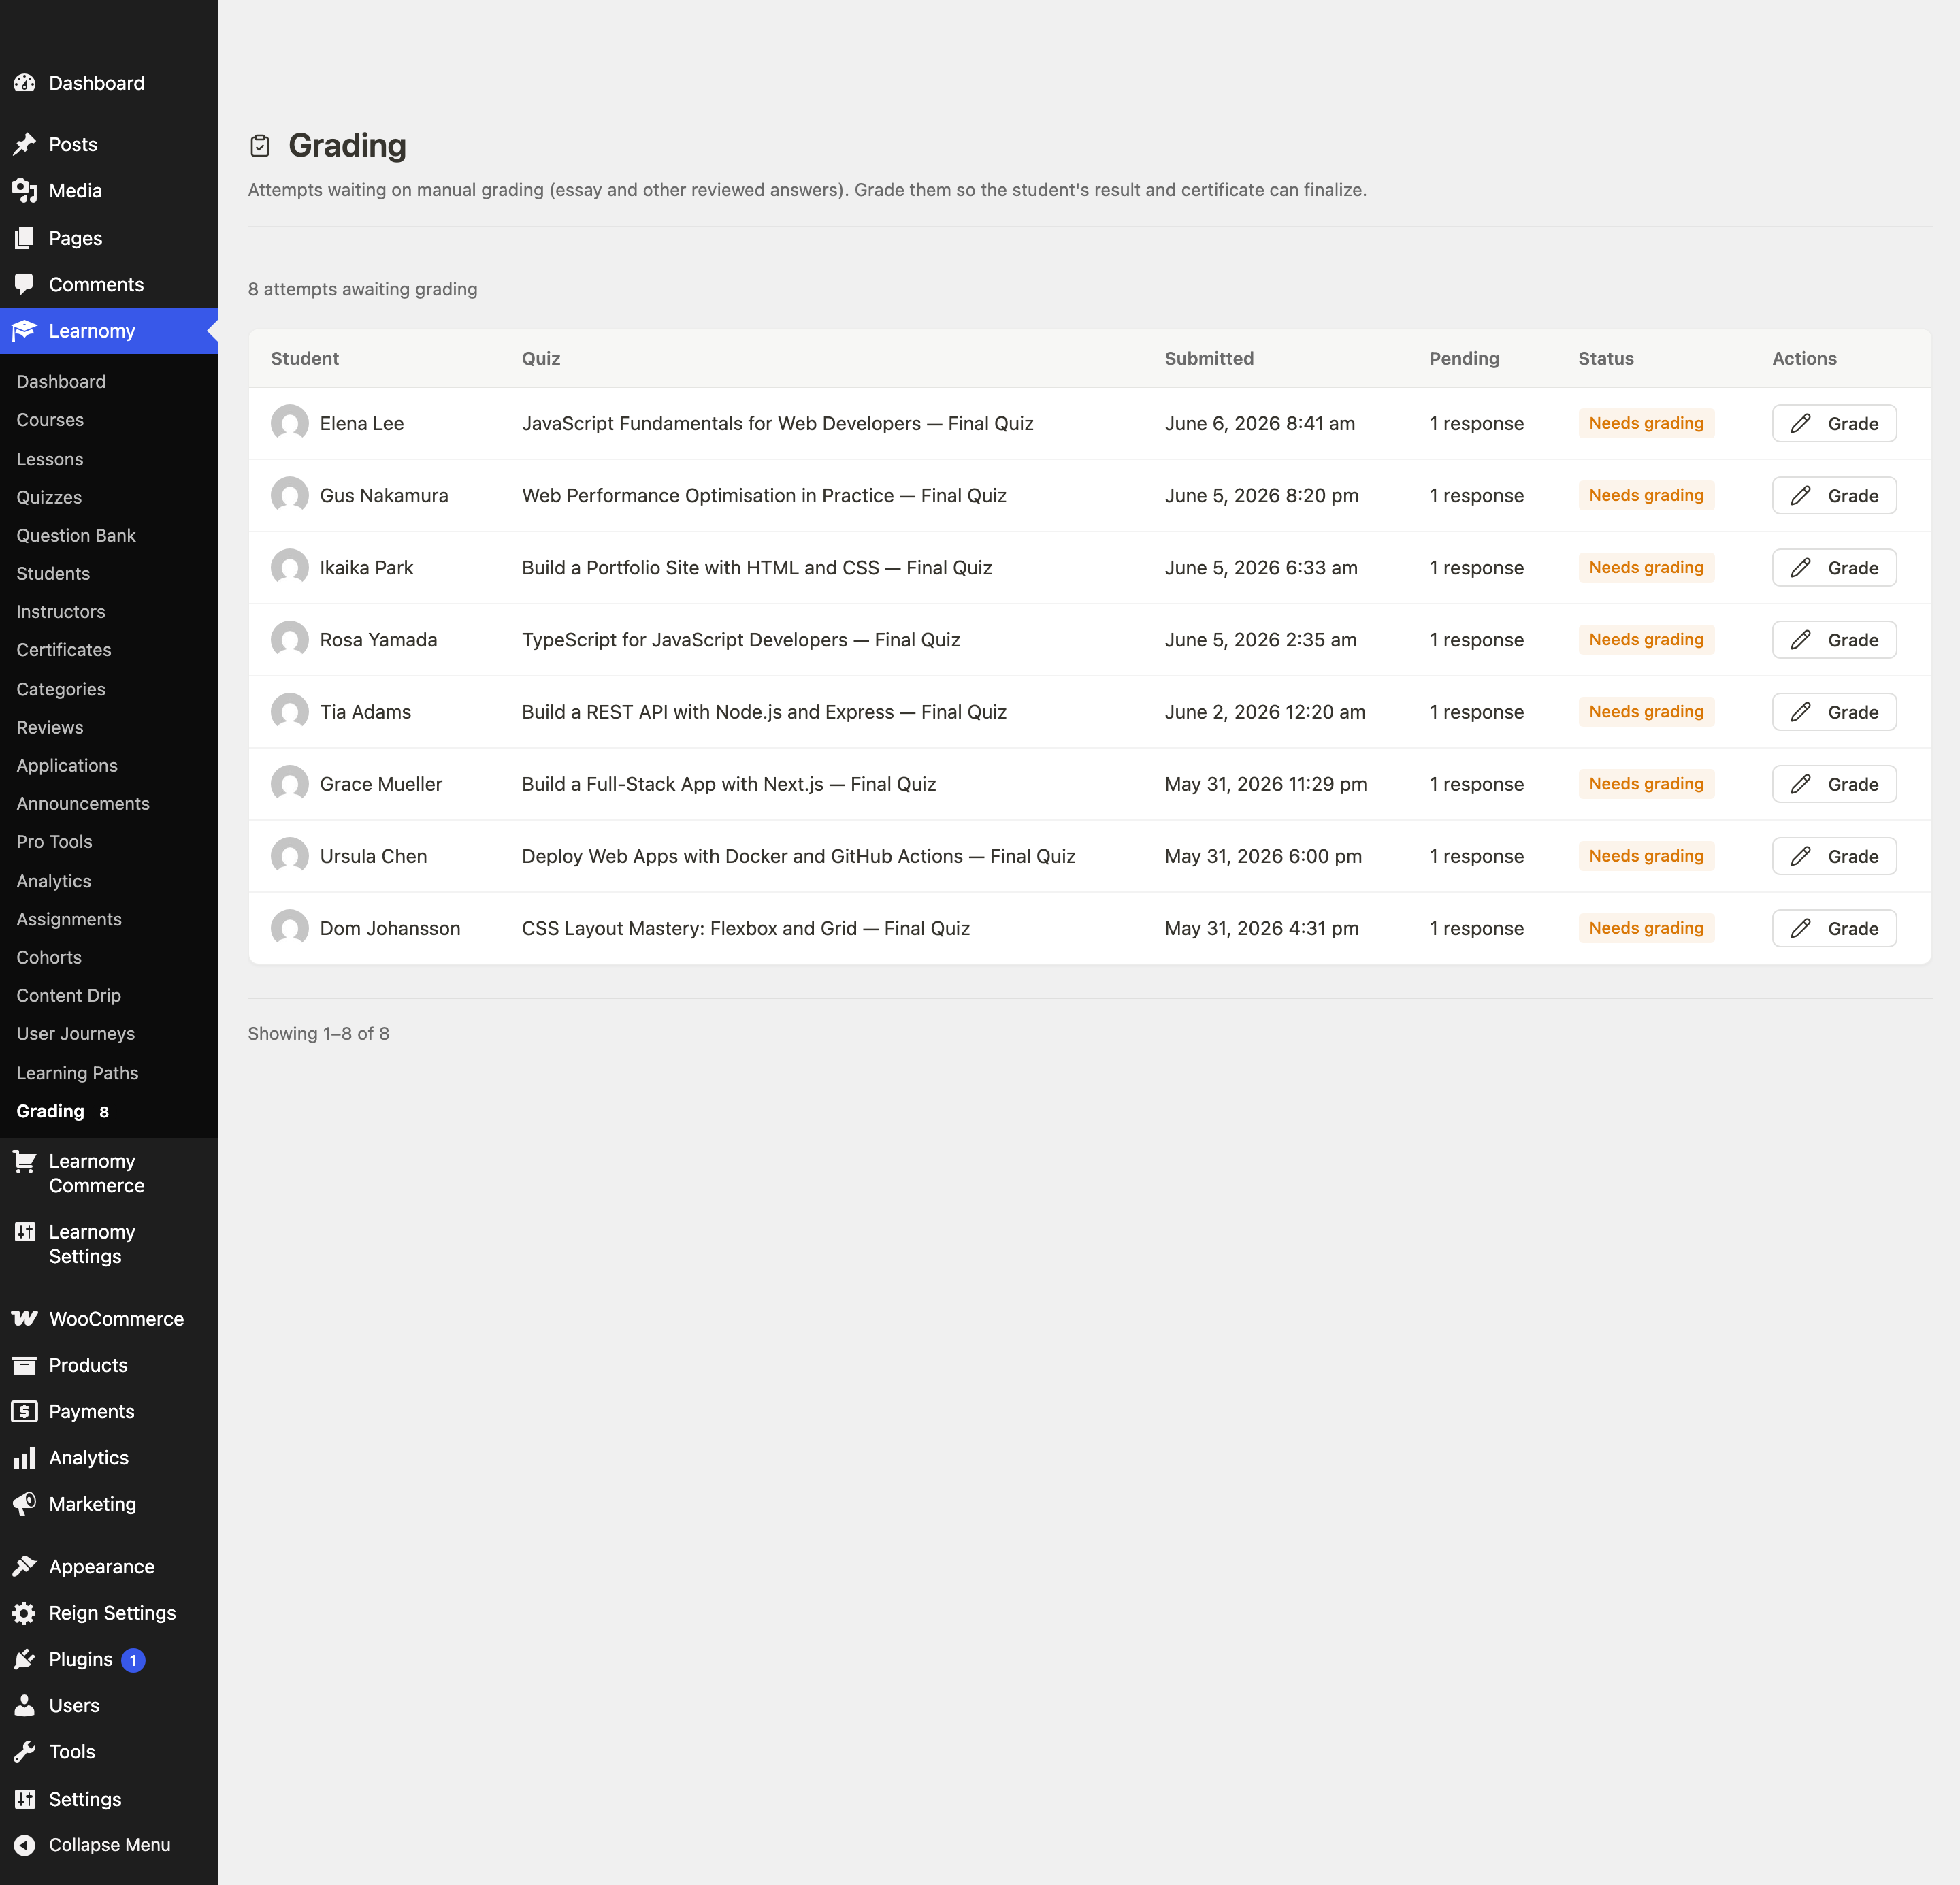Click the pencil icon in Ursula Chen row

point(1800,856)
